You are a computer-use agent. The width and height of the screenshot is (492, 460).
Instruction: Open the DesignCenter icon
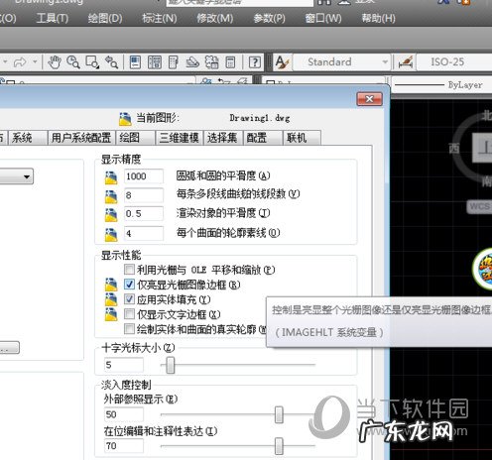(x=155, y=62)
